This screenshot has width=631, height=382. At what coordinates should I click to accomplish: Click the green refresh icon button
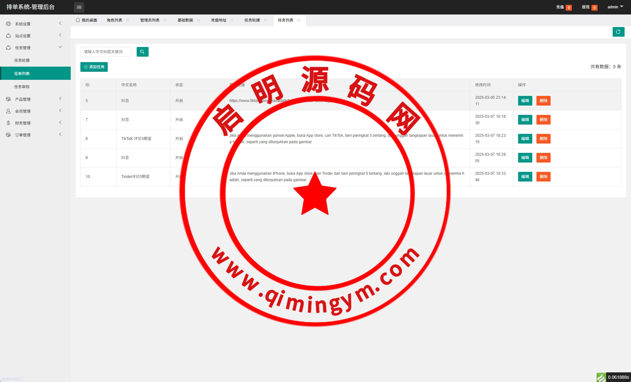coord(618,32)
